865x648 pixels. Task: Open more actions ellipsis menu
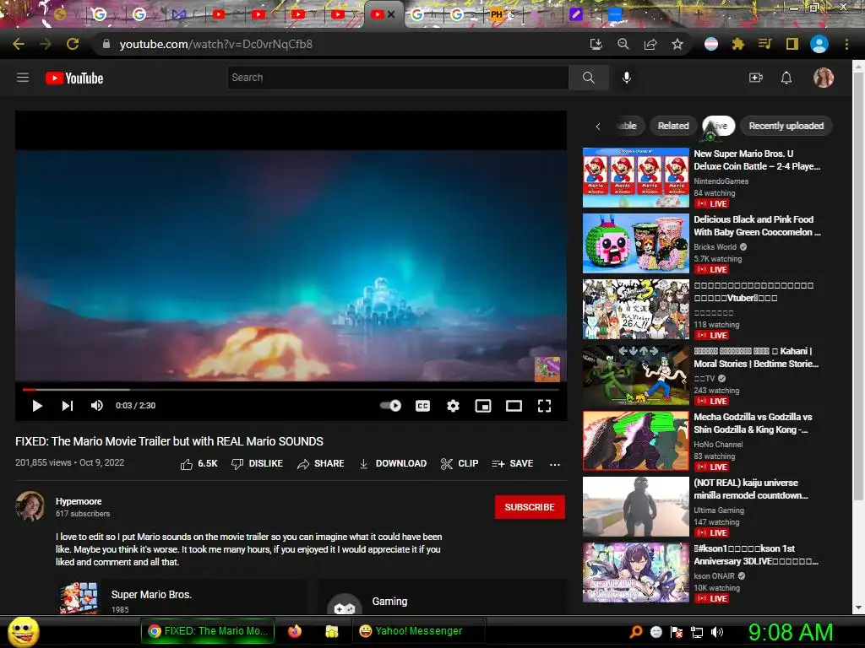tap(555, 465)
